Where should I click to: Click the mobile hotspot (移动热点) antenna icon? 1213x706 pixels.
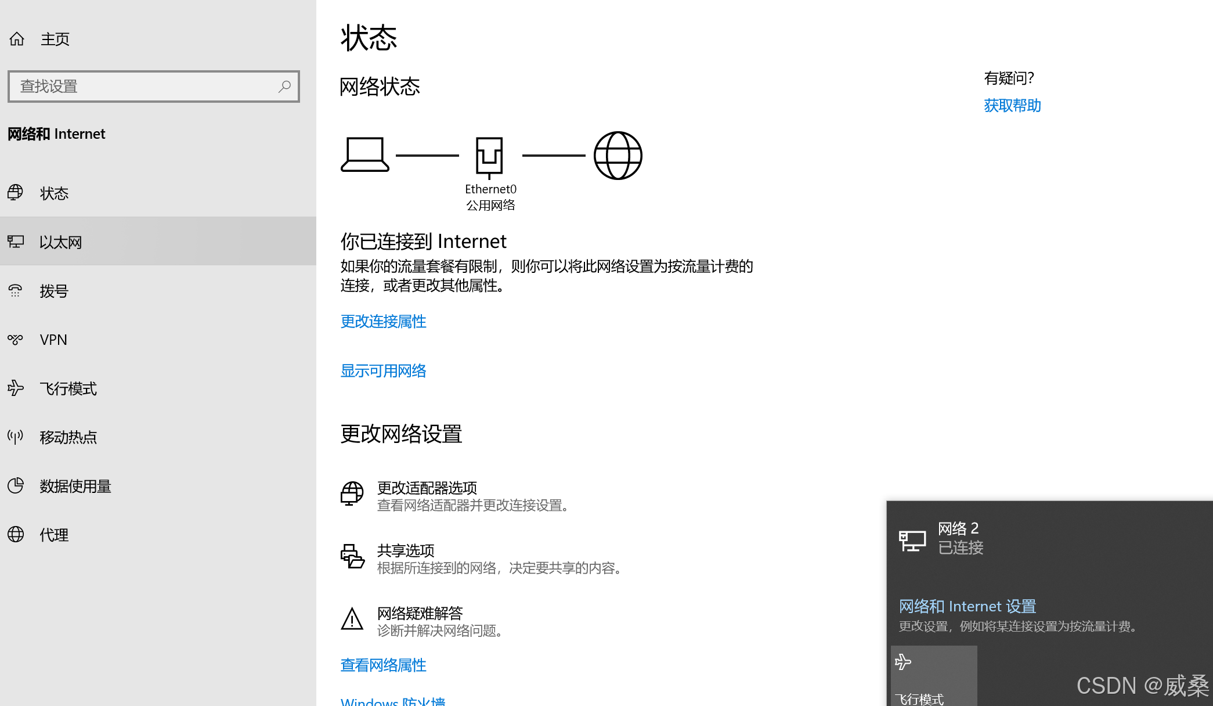(16, 437)
